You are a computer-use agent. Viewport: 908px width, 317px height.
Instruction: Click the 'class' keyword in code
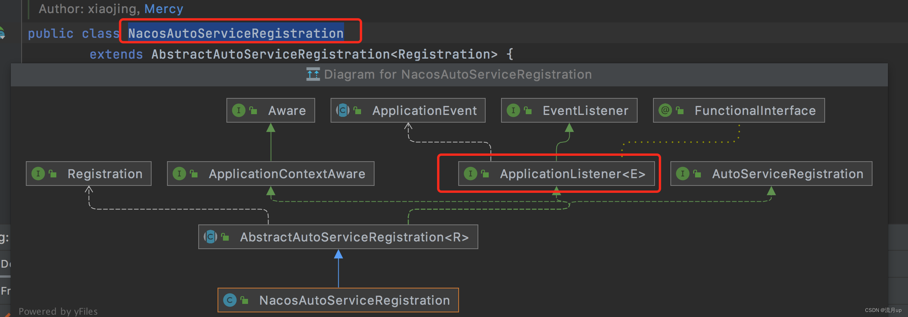point(101,34)
